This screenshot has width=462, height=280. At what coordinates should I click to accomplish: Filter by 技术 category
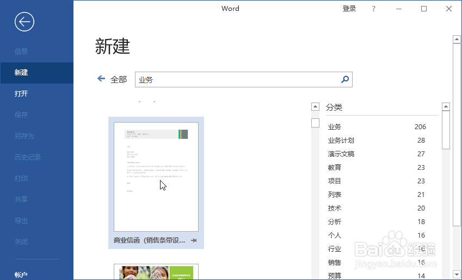coord(377,208)
